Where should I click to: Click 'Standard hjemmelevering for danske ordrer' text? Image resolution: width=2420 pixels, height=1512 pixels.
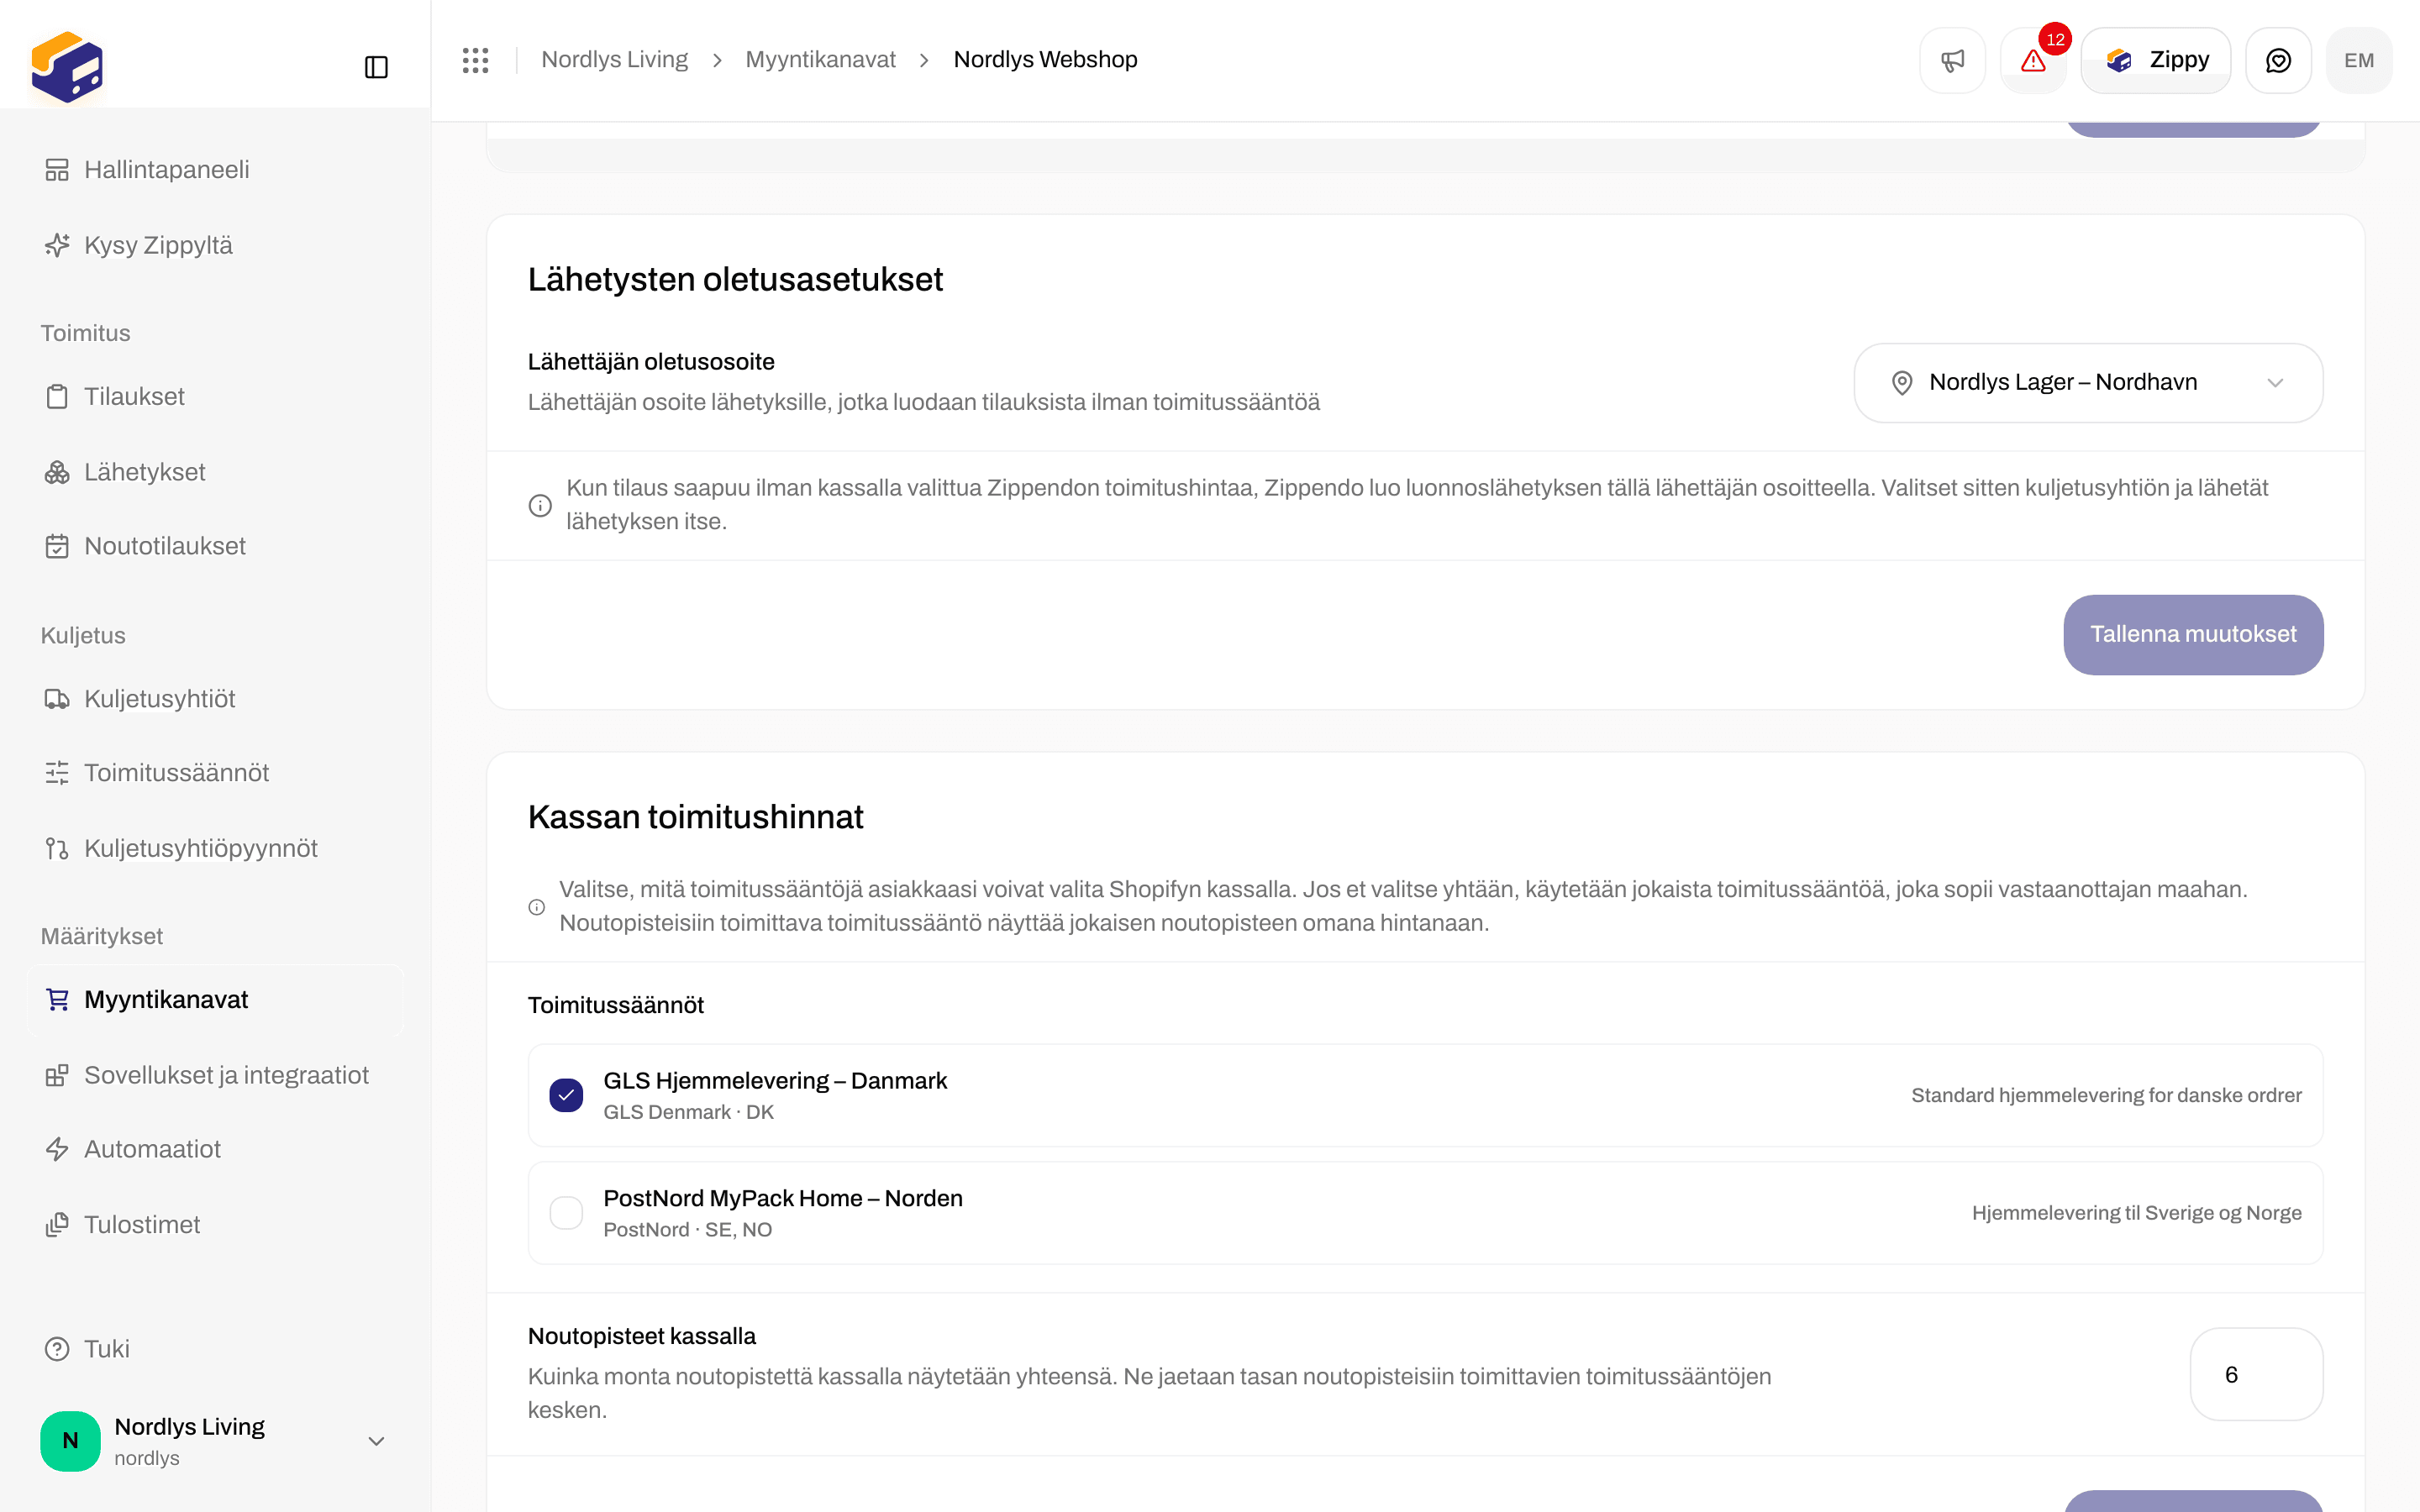[x=2106, y=1095]
